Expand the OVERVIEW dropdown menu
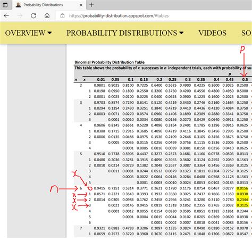The image size is (252, 241). (x=28, y=33)
